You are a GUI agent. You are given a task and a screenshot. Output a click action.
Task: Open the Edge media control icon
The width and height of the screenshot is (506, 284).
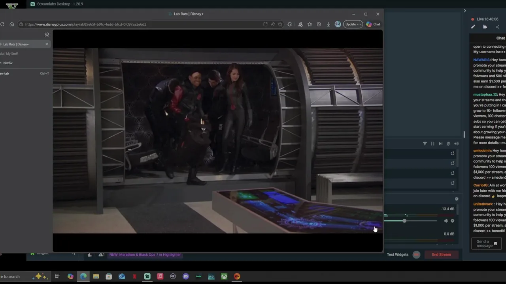300,24
